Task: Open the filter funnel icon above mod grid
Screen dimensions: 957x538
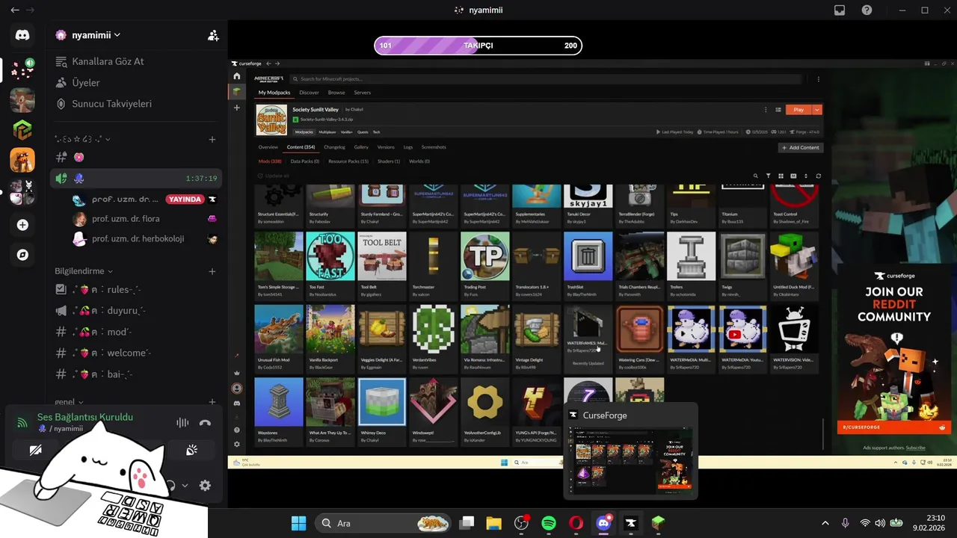Action: pos(768,176)
